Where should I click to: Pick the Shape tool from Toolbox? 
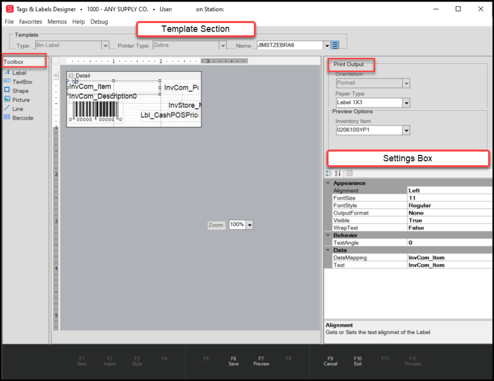(x=20, y=91)
